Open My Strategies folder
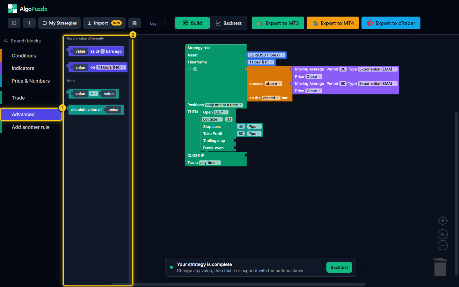This screenshot has height=287, width=459. tap(60, 23)
